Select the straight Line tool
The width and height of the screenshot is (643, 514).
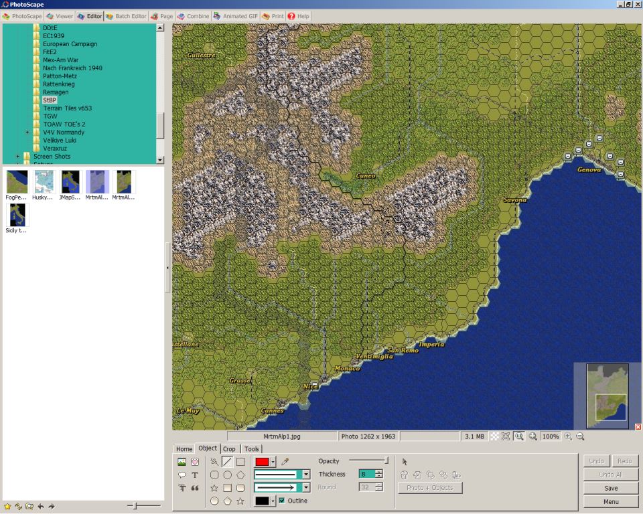coord(227,462)
